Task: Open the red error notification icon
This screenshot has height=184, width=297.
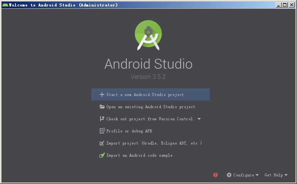Action: [215, 175]
